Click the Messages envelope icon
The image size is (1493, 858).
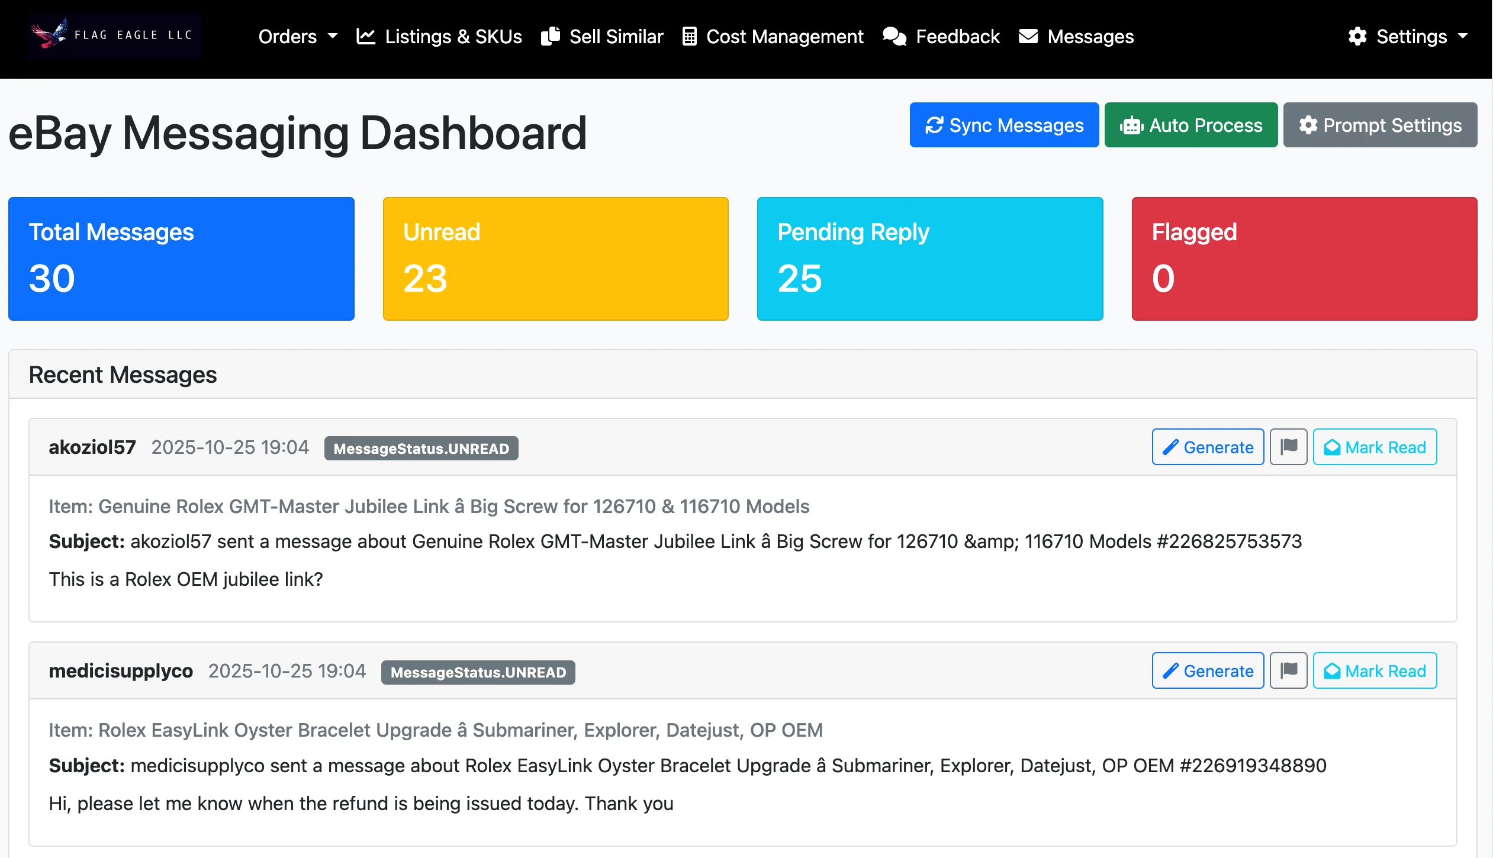click(1028, 37)
